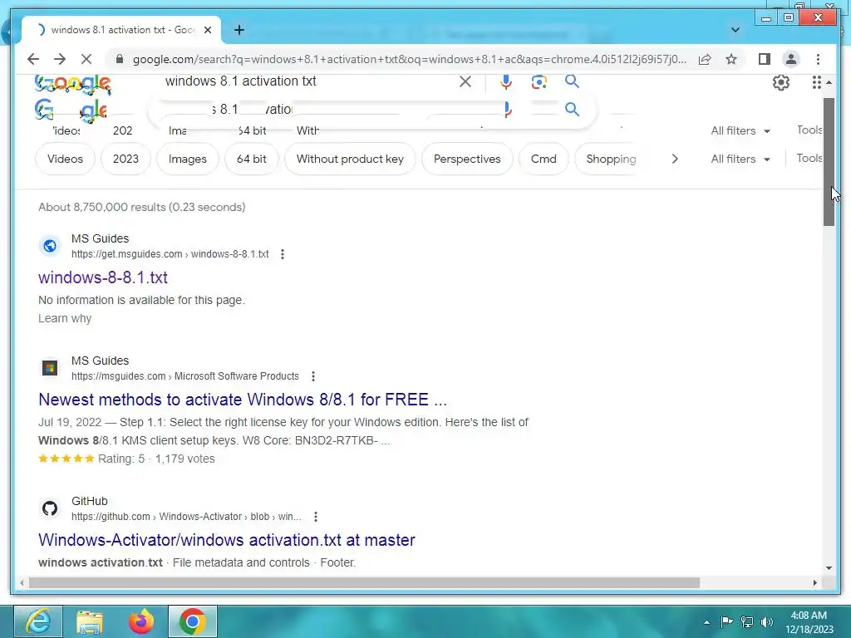Screen dimensions: 851x638
Task: Open clock showing 4:08 AM
Action: click(809, 622)
